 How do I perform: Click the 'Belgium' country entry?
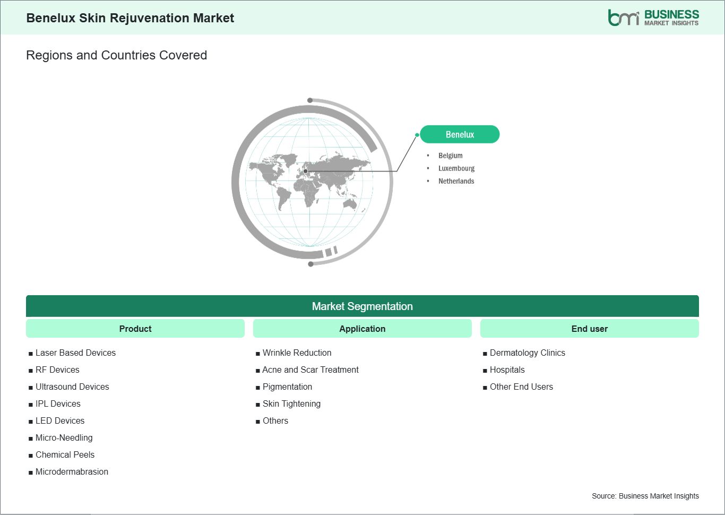click(451, 156)
